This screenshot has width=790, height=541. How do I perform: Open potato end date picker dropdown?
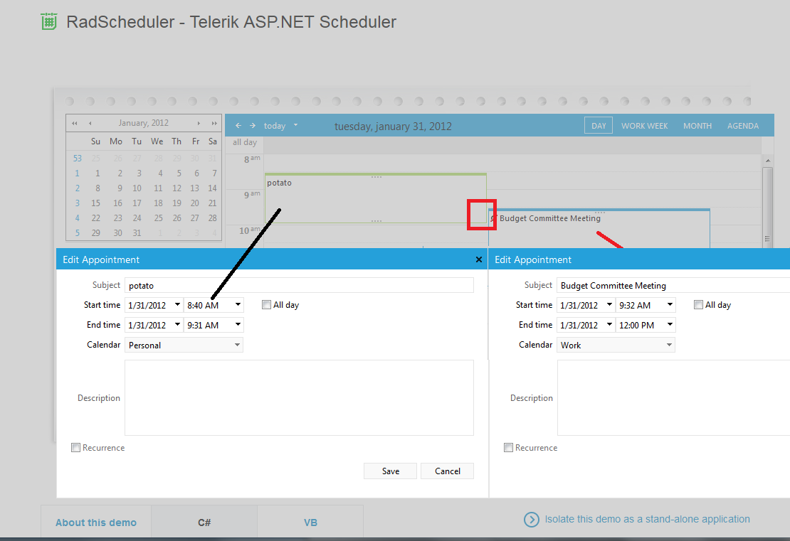coord(177,325)
